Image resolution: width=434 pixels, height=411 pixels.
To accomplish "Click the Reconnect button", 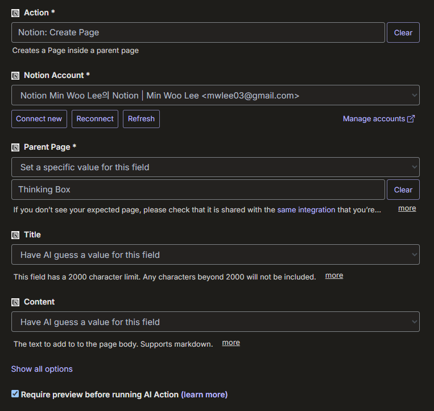I will (95, 119).
